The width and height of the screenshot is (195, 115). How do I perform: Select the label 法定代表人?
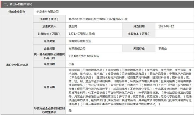(49, 26)
